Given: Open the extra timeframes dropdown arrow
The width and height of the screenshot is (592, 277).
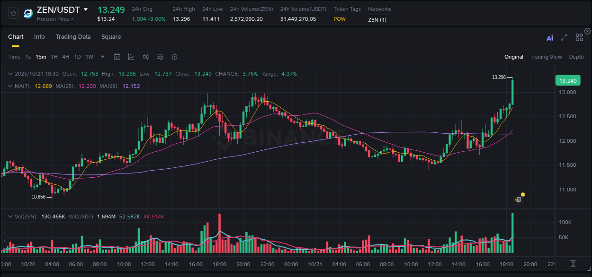Looking at the screenshot, I should click(102, 56).
